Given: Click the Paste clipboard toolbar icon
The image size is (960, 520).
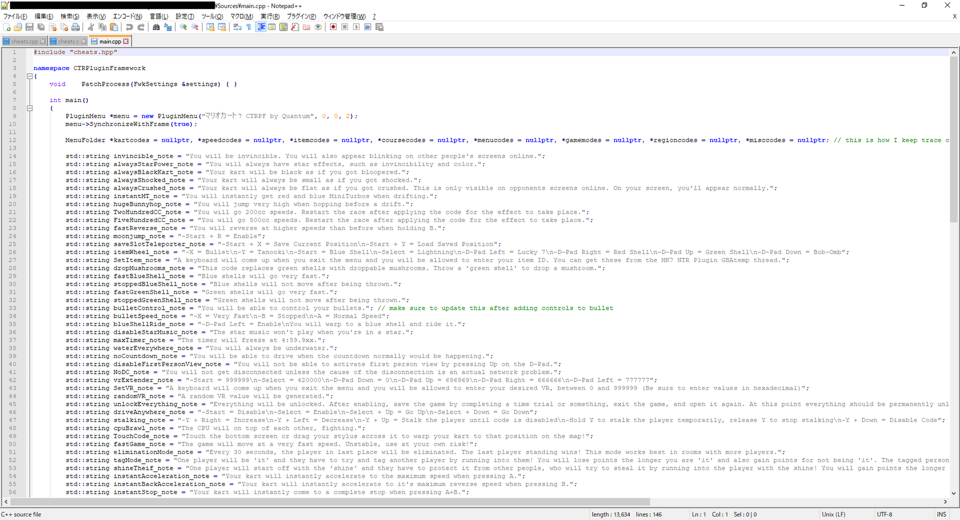Looking at the screenshot, I should [114, 27].
